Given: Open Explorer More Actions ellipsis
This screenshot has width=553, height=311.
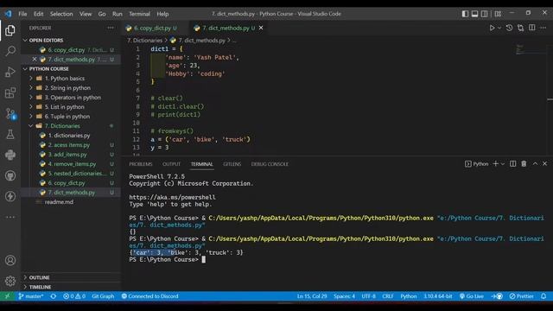Looking at the screenshot, I should [111, 28].
